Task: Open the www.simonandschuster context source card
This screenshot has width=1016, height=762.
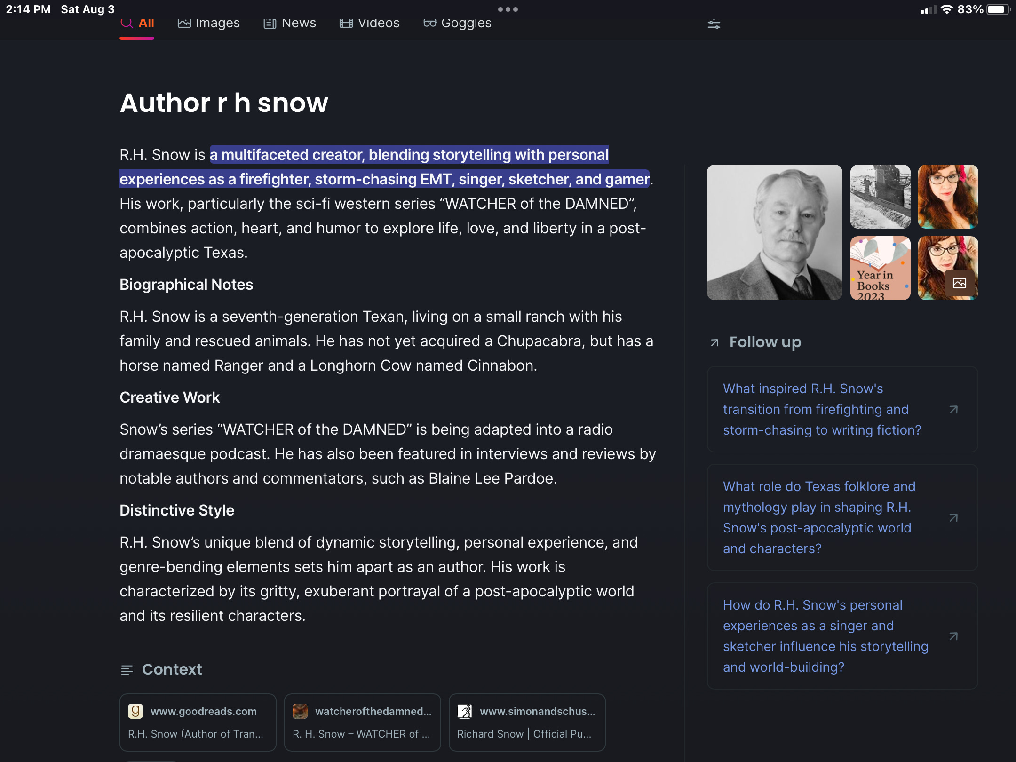Action: click(x=527, y=722)
